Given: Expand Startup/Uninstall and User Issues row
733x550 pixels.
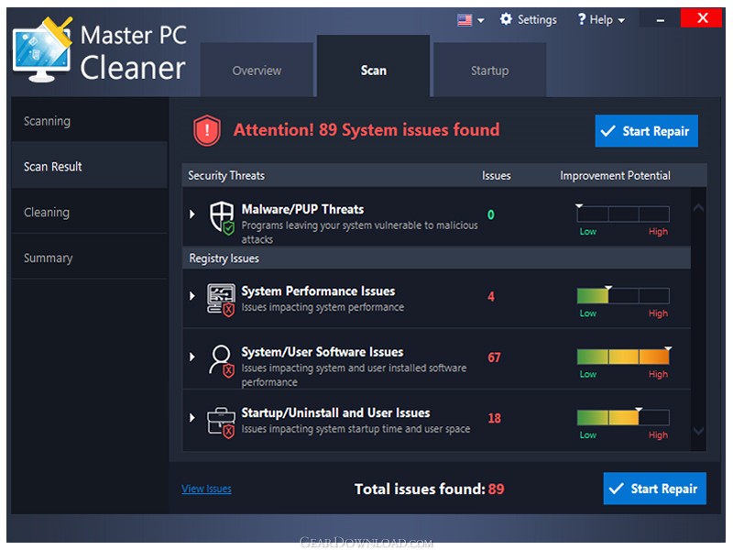Looking at the screenshot, I should [x=192, y=418].
